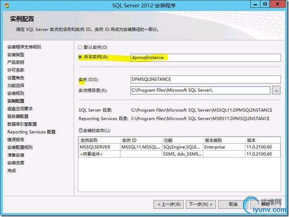Screen dimensions: 289x217
Task: Select the <共享组件> row
Action: pyautogui.click(x=180, y=154)
